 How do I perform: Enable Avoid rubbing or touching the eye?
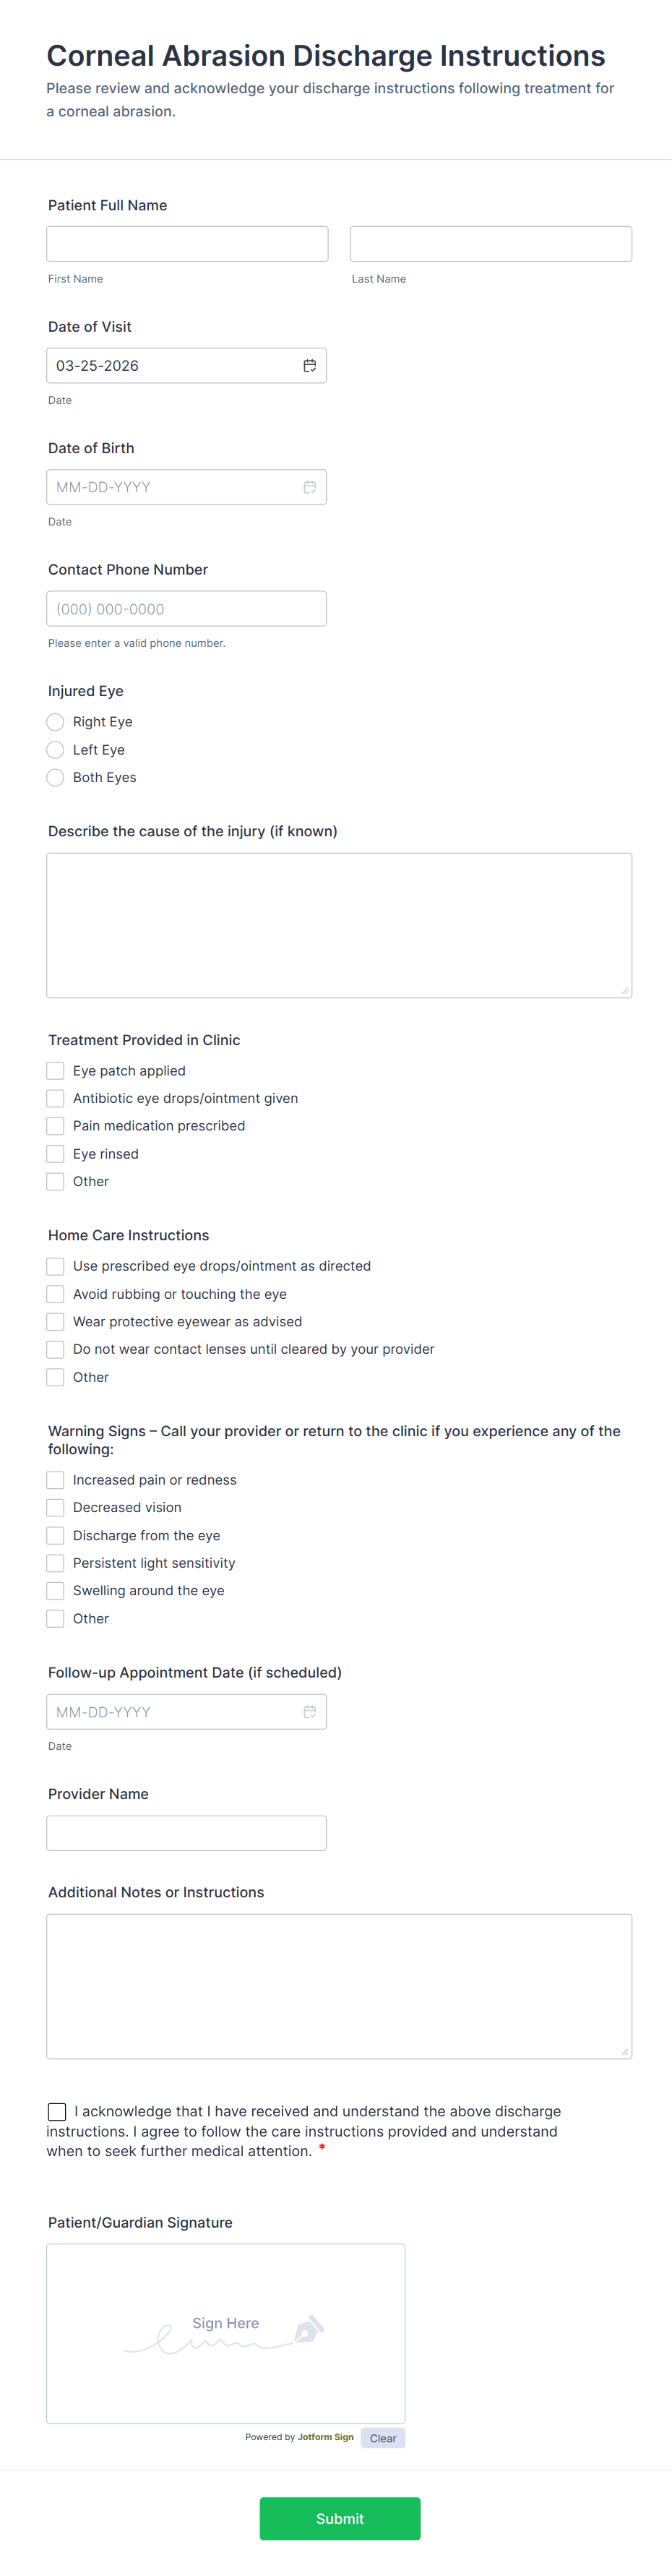(55, 1294)
